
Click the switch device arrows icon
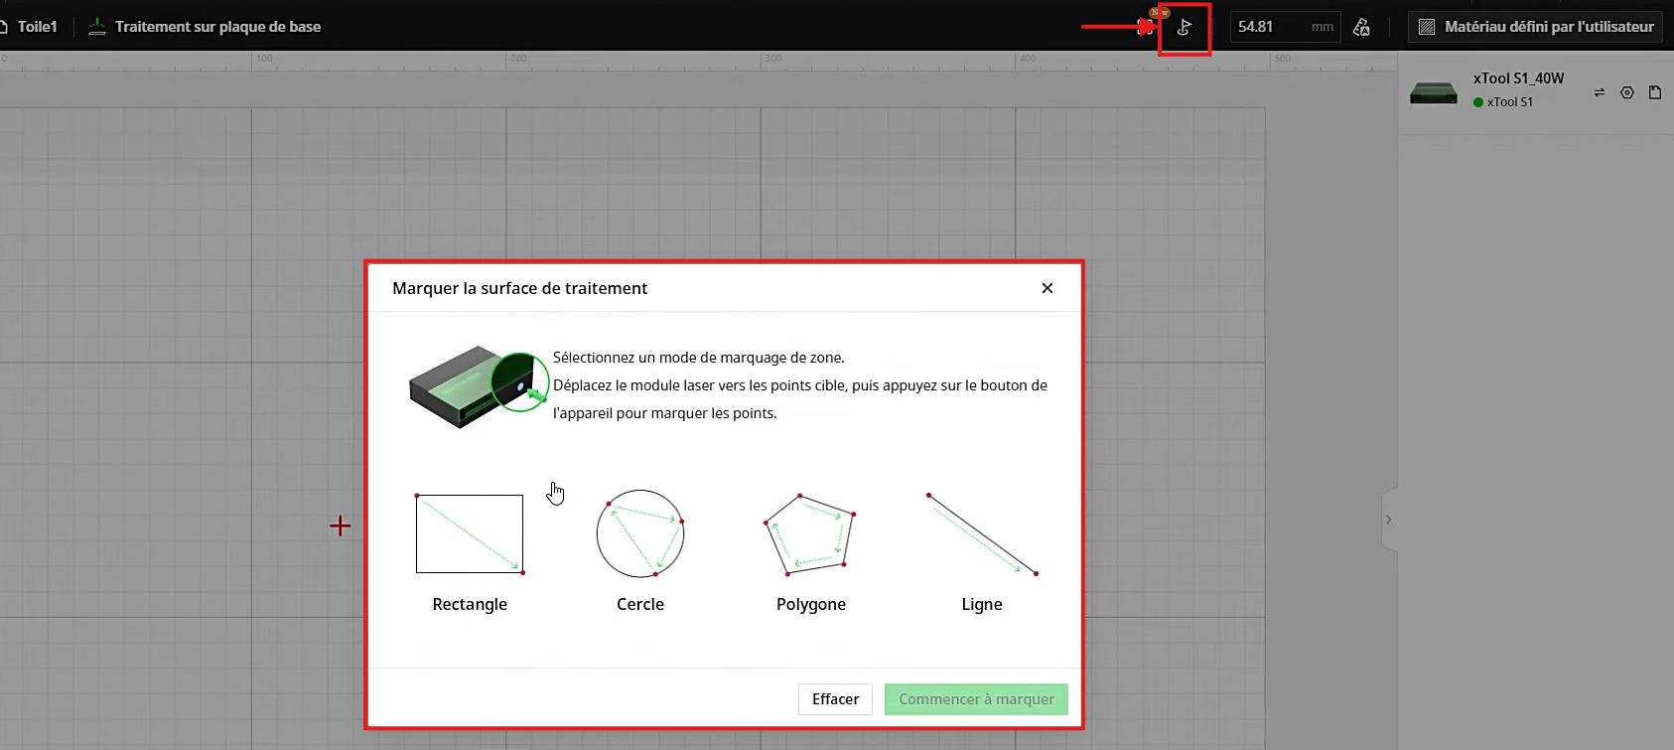pos(1599,92)
